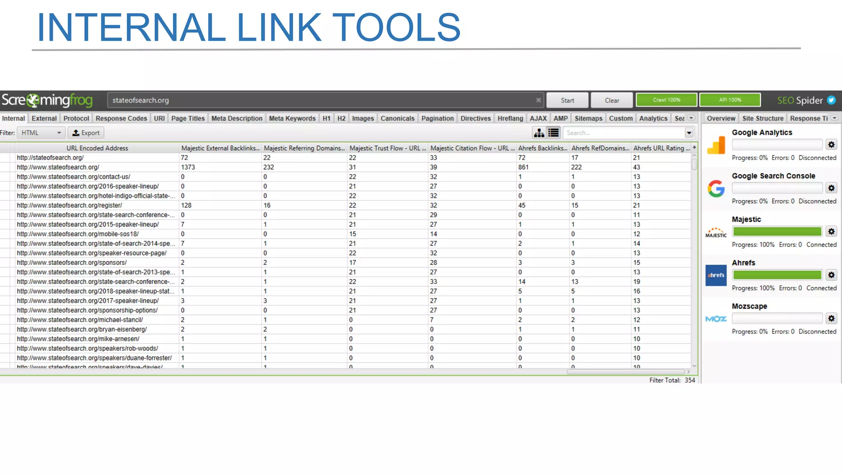This screenshot has height=474, width=842.
Task: Sort by Majestic Trust Flow column
Action: point(388,148)
